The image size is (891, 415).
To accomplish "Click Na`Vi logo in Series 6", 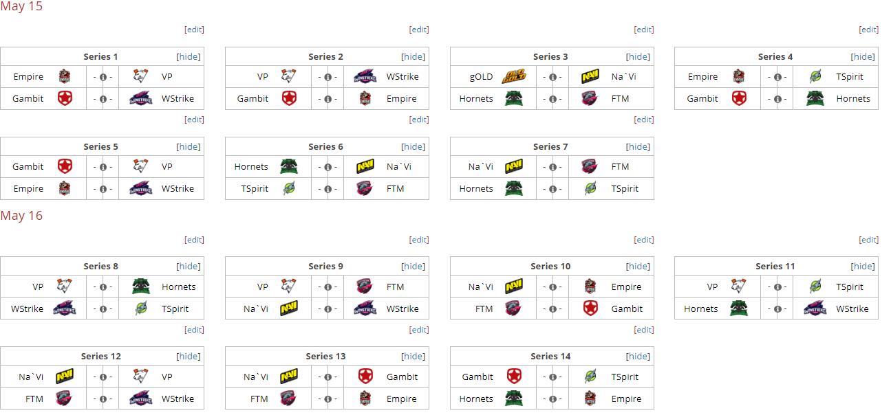I will 365,166.
